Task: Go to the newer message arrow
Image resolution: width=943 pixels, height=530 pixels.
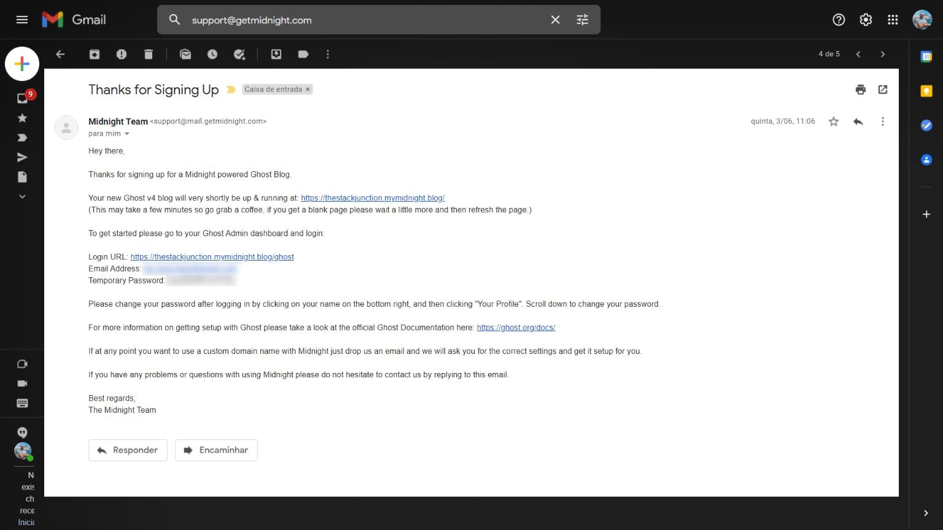Action: 858,54
